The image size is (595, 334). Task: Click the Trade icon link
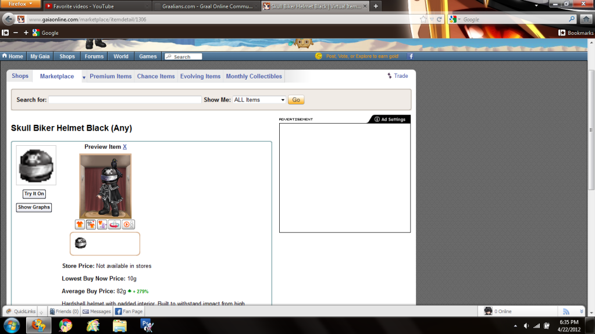tap(398, 76)
